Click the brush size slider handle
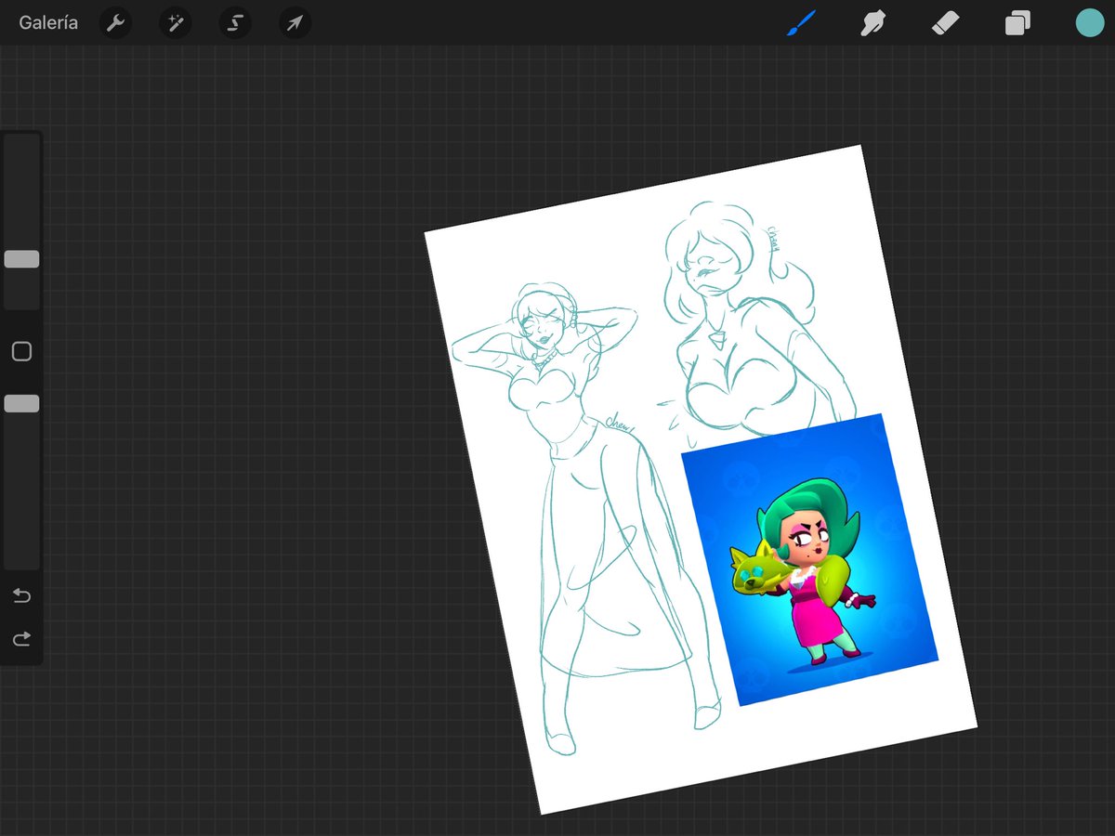This screenshot has height=836, width=1115. point(21,259)
